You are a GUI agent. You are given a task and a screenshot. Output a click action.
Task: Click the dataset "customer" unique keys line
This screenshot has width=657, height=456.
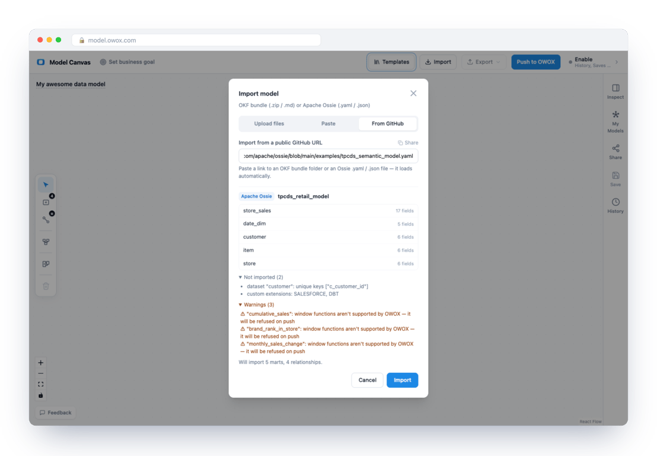(308, 287)
